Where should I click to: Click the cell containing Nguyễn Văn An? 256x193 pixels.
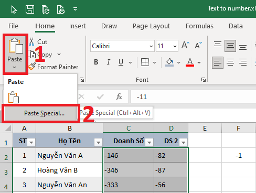pyautogui.click(x=70, y=185)
